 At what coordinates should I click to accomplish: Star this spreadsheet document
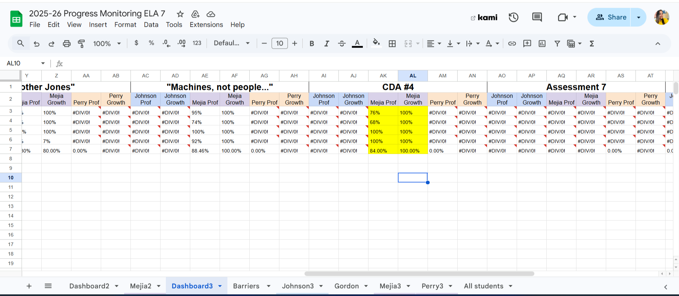point(180,14)
